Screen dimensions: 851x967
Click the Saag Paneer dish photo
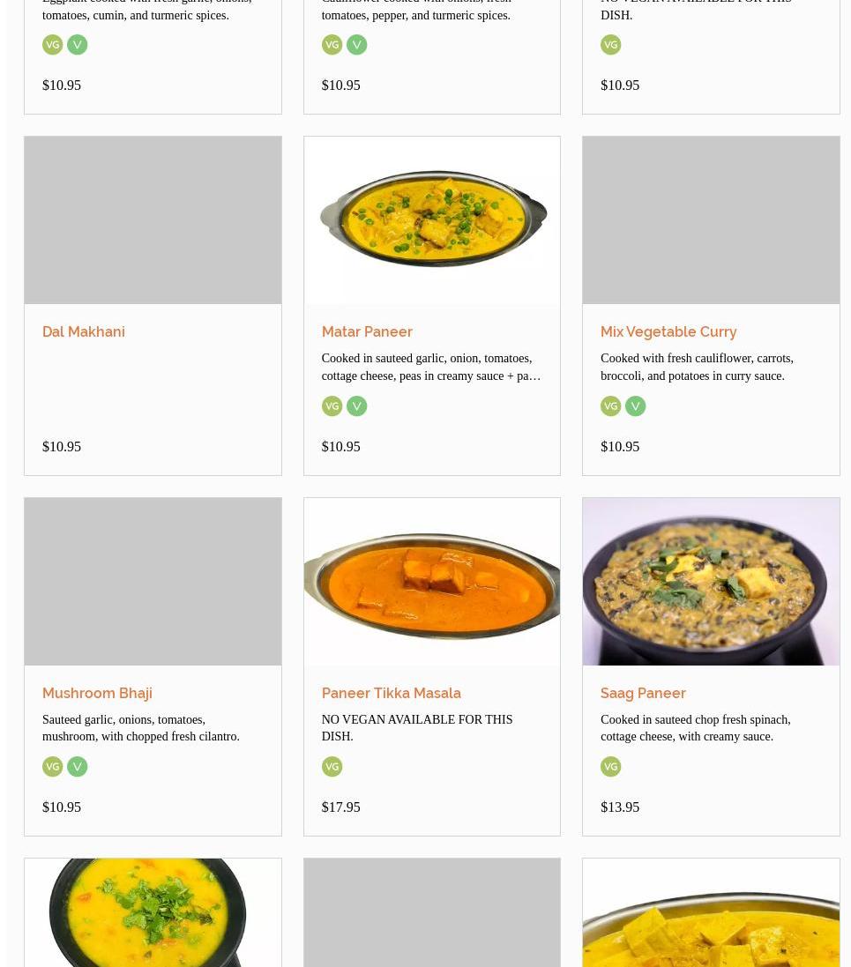pos(711,582)
